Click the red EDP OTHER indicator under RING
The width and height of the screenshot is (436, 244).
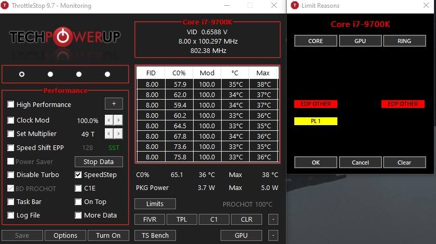(x=403, y=104)
